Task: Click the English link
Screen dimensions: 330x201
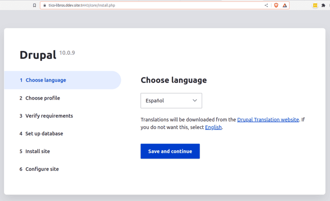Action: pos(213,127)
